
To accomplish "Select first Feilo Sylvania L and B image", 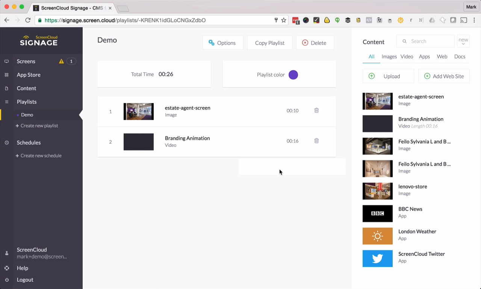I will (377, 146).
